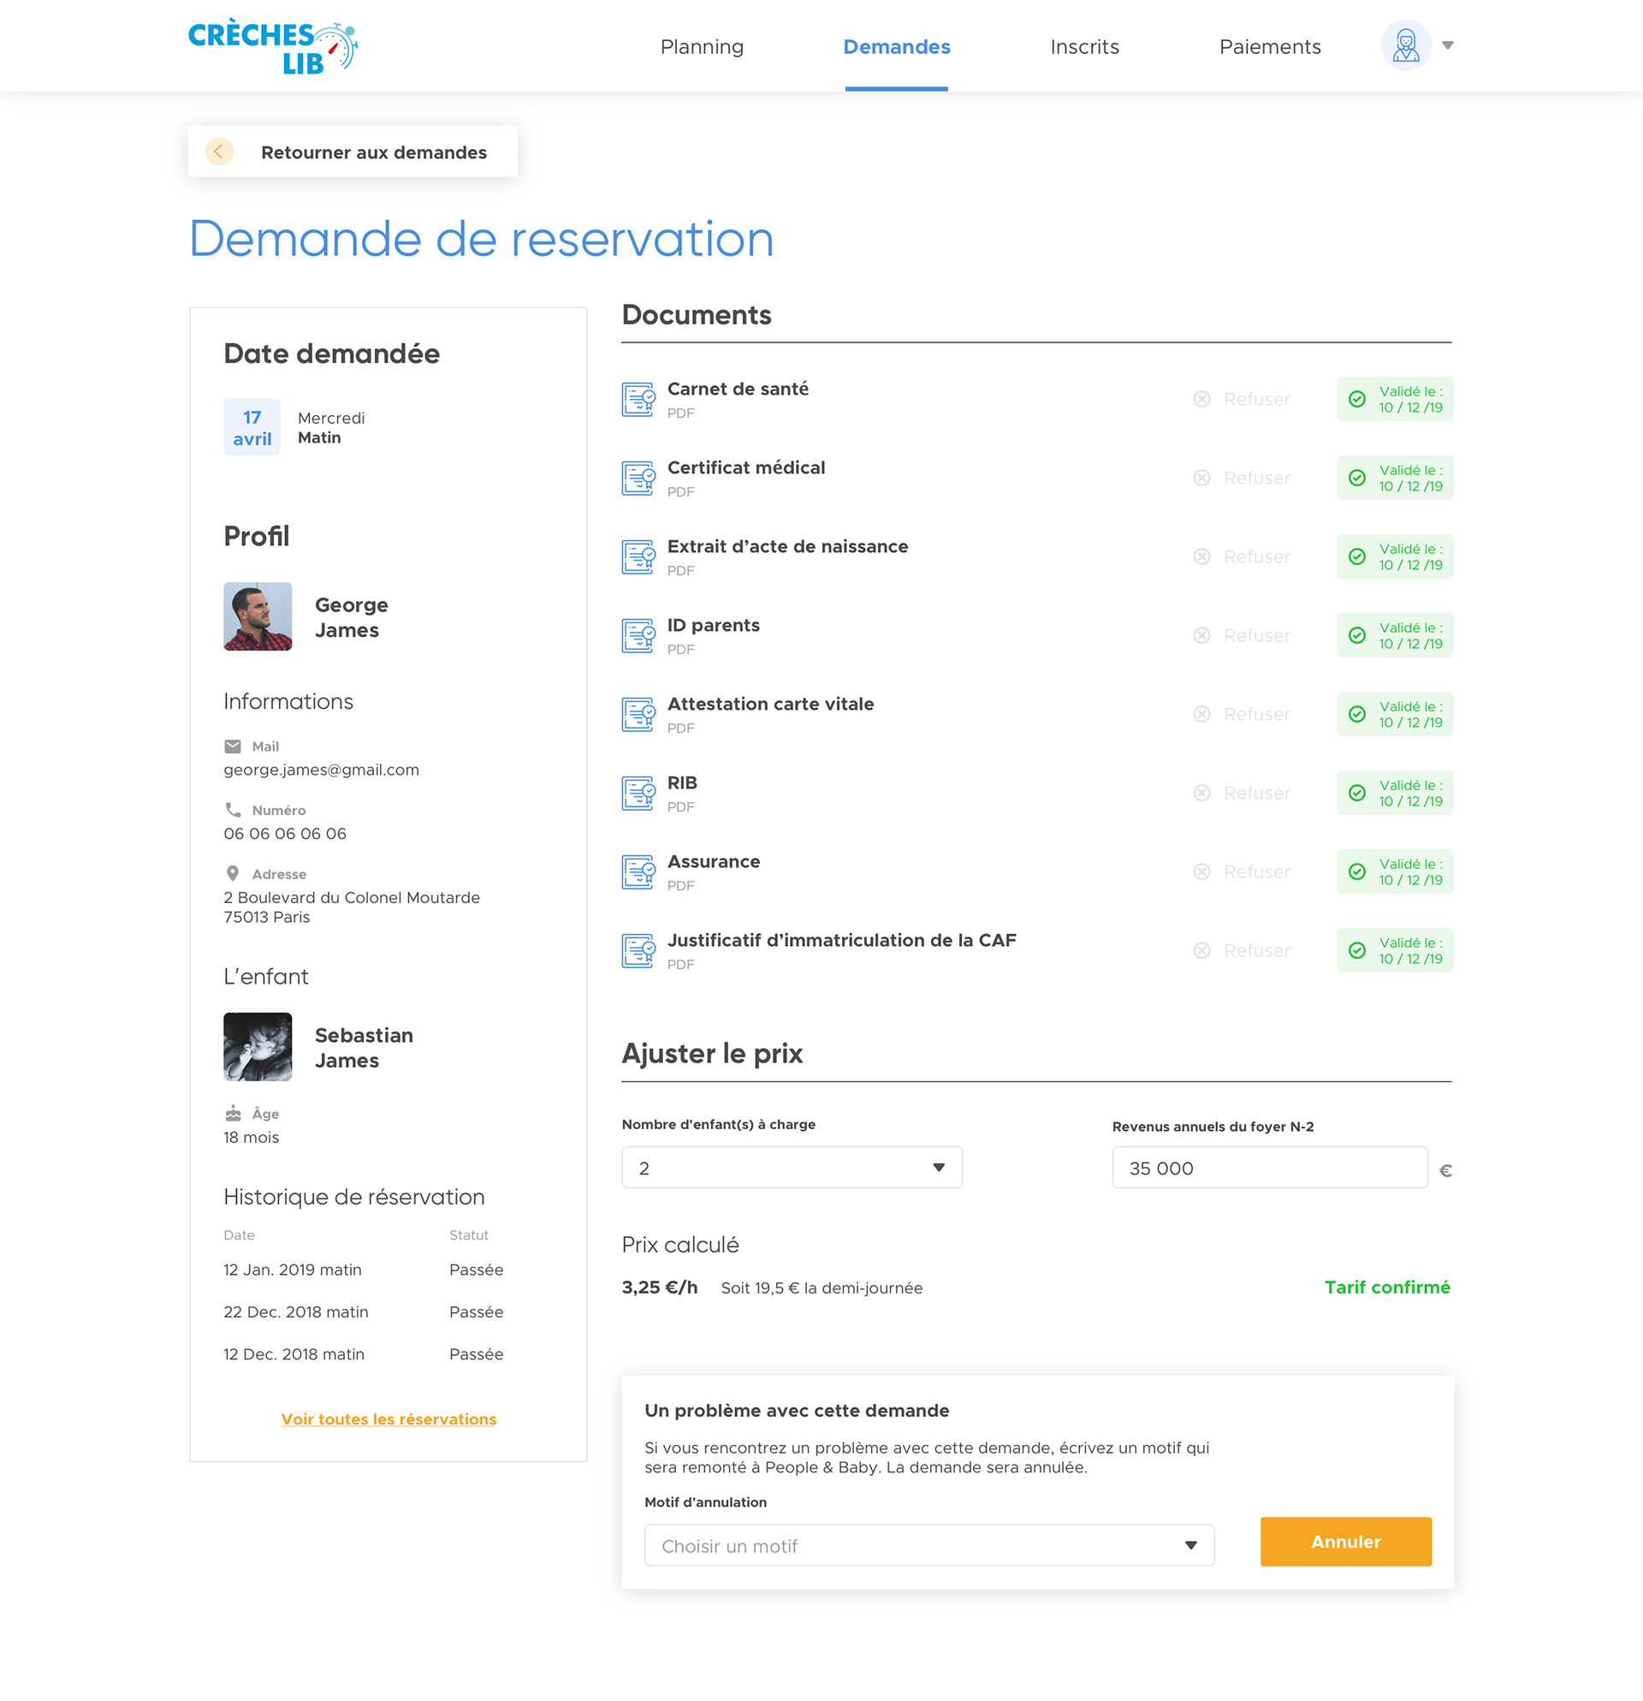This screenshot has height=1701, width=1643.
Task: Toggle validated badge for Carnet de santé
Action: 1395,399
